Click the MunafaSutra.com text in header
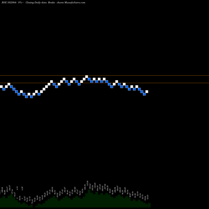 pos(75,3)
